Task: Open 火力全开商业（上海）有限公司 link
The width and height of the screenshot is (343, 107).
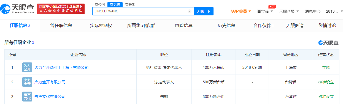Action: [x=61, y=67]
